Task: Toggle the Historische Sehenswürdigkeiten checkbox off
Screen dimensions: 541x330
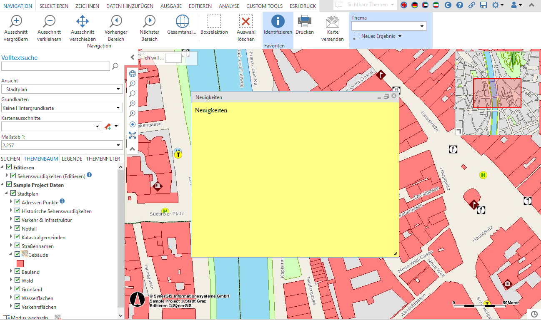Action: tap(17, 211)
